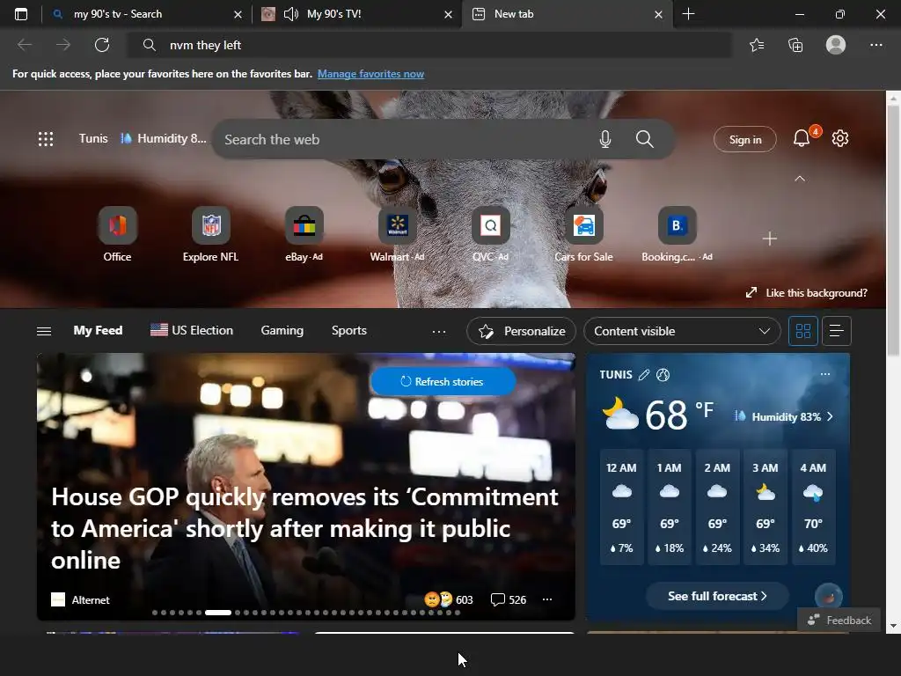Click See full forecast
Image resolution: width=901 pixels, height=676 pixels.
pos(717,596)
